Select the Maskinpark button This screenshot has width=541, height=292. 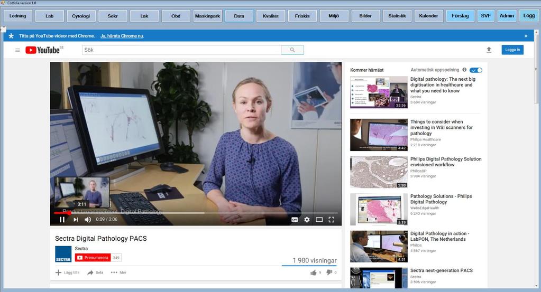(207, 16)
